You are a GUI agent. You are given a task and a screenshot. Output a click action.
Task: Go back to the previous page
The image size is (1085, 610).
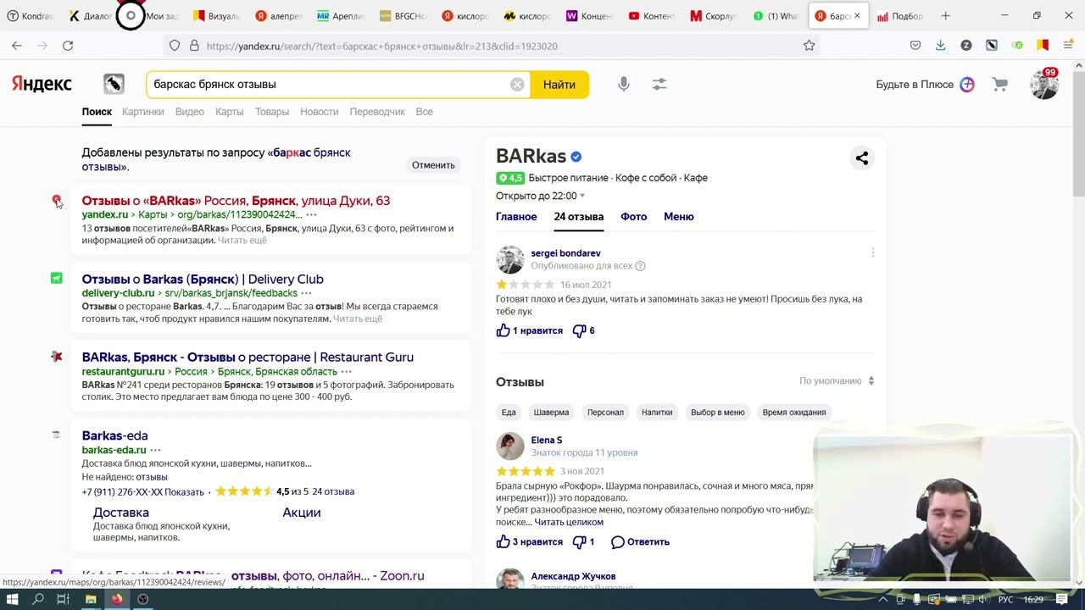(17, 46)
